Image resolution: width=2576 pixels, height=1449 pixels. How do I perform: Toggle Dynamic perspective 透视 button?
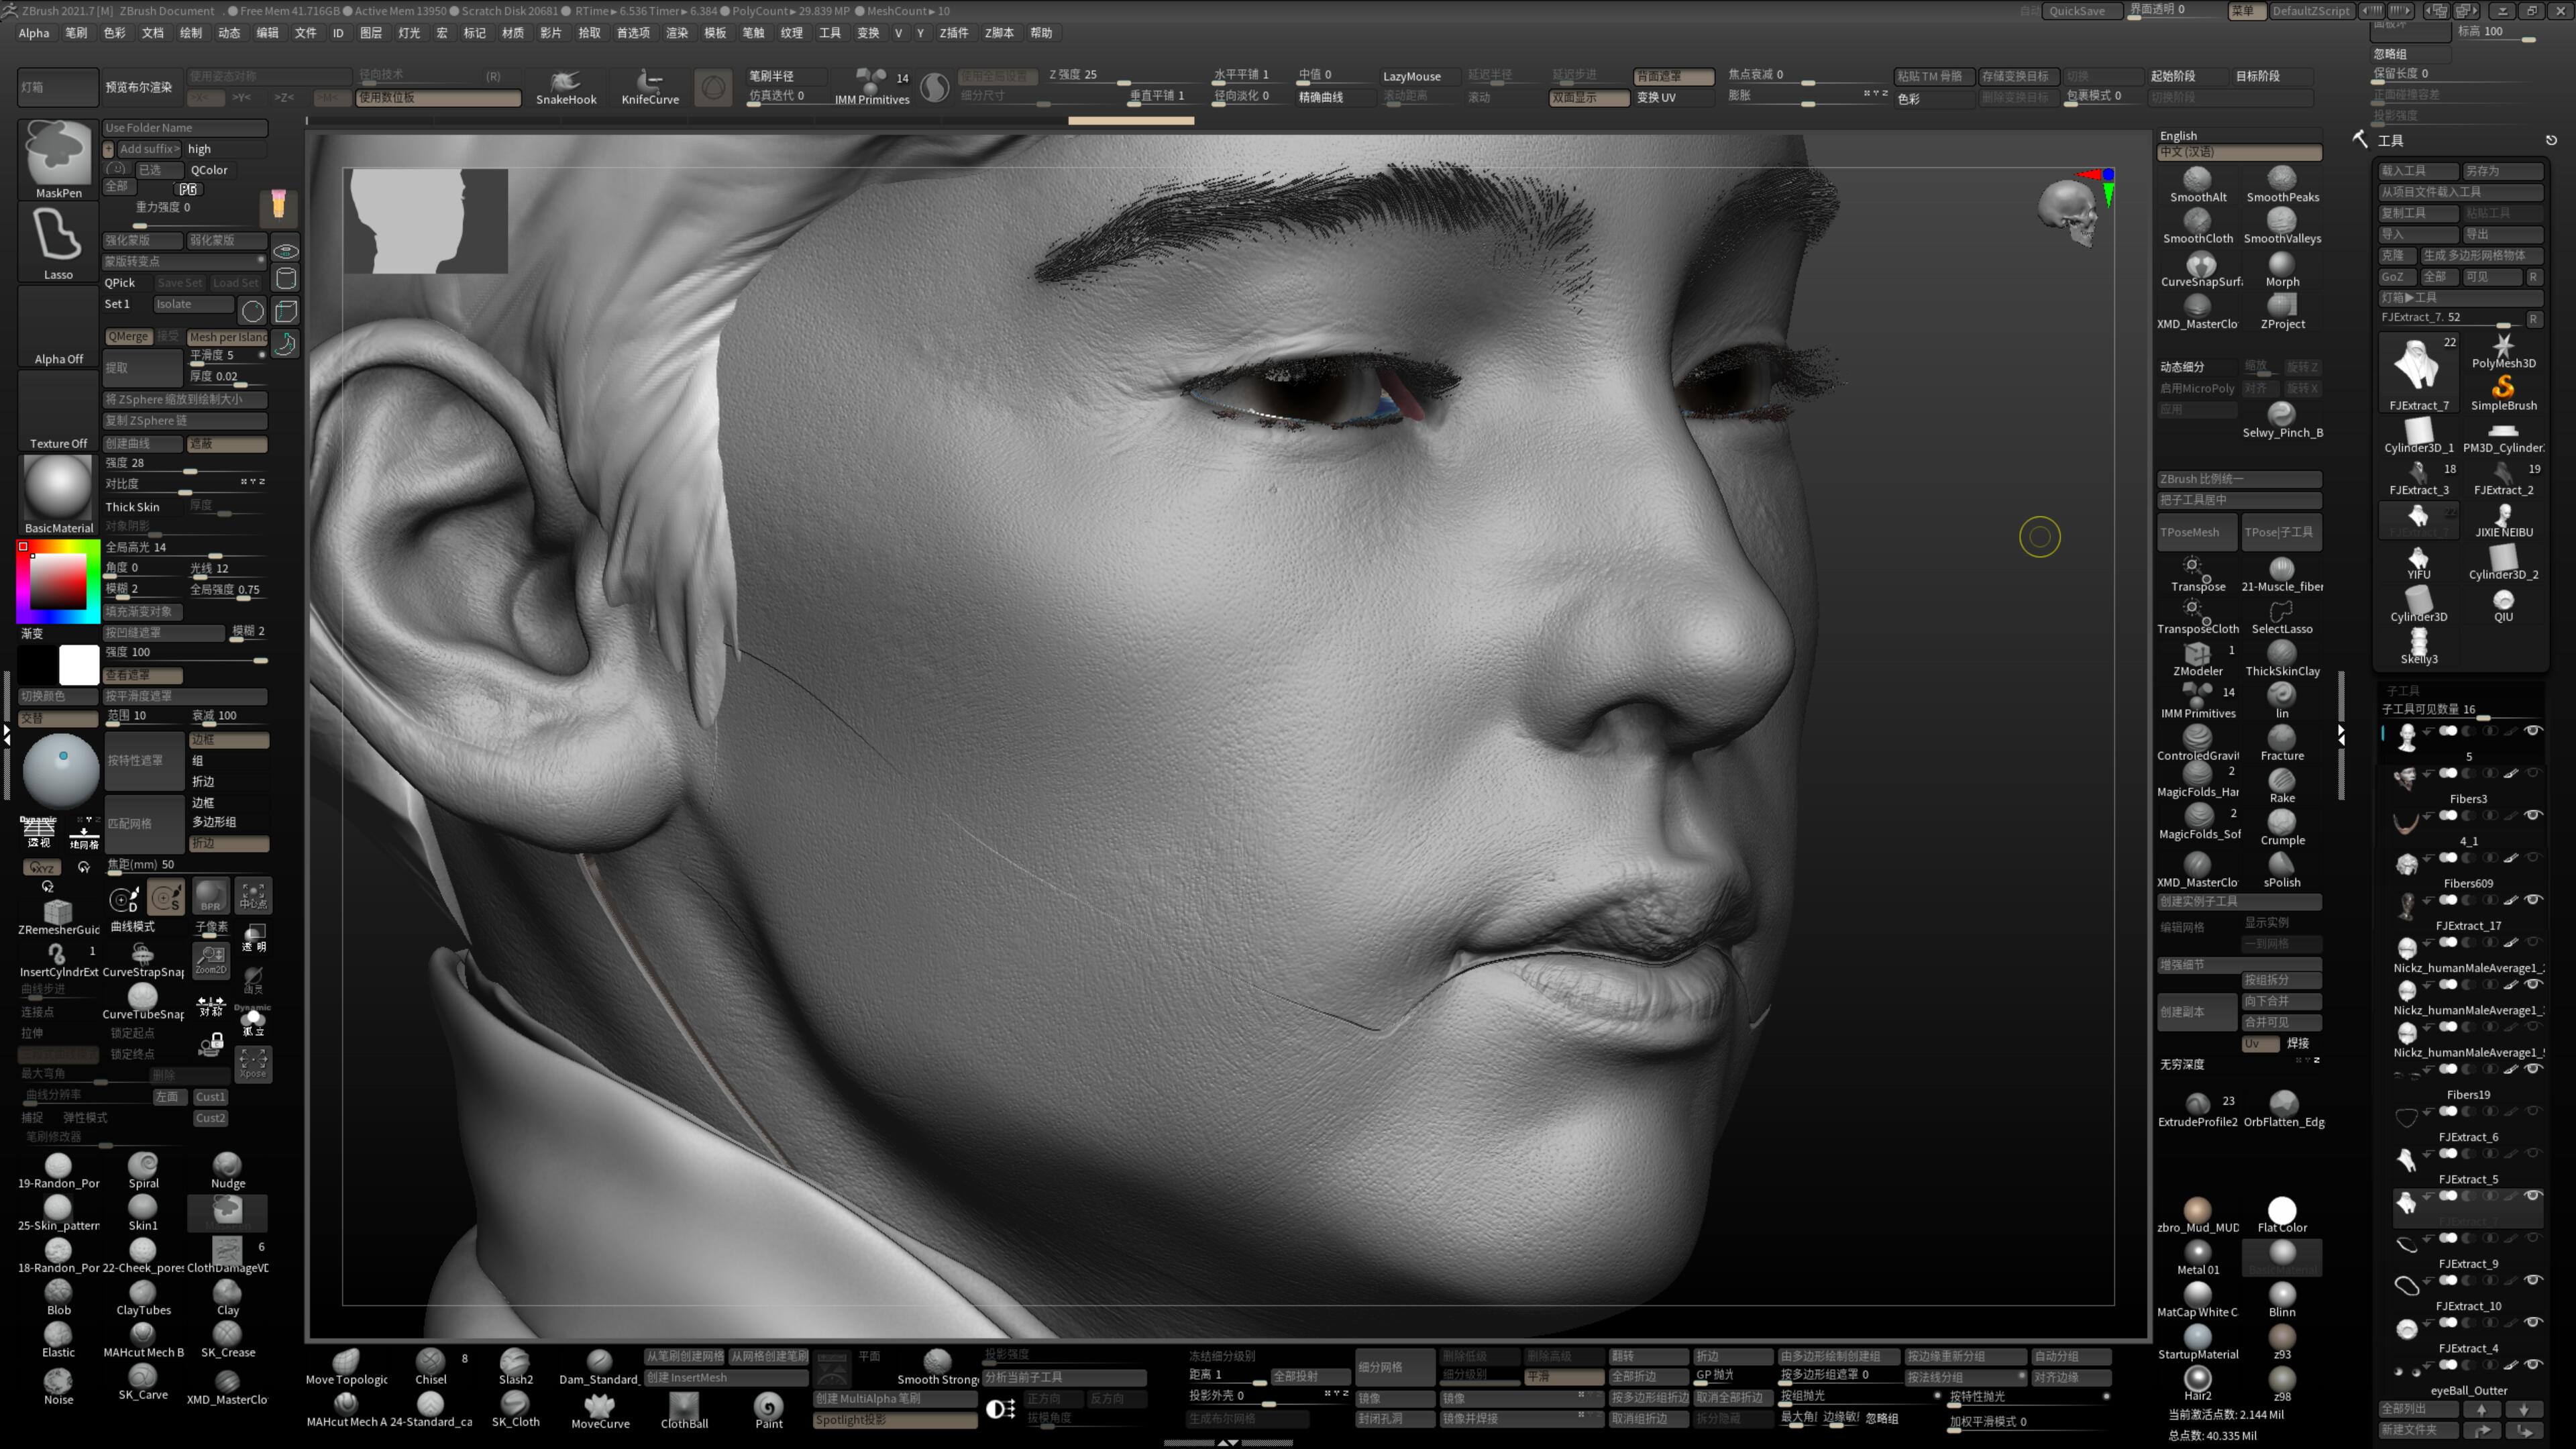(x=39, y=832)
